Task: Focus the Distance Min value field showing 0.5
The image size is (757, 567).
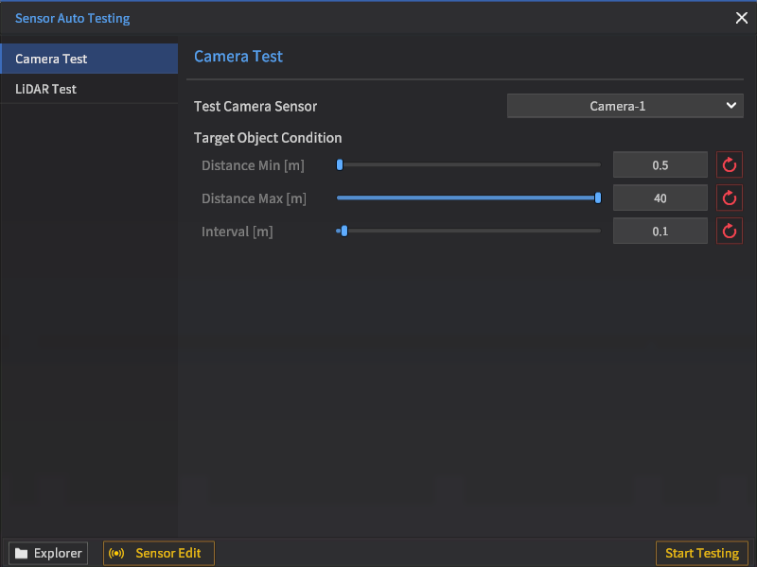Action: point(660,165)
